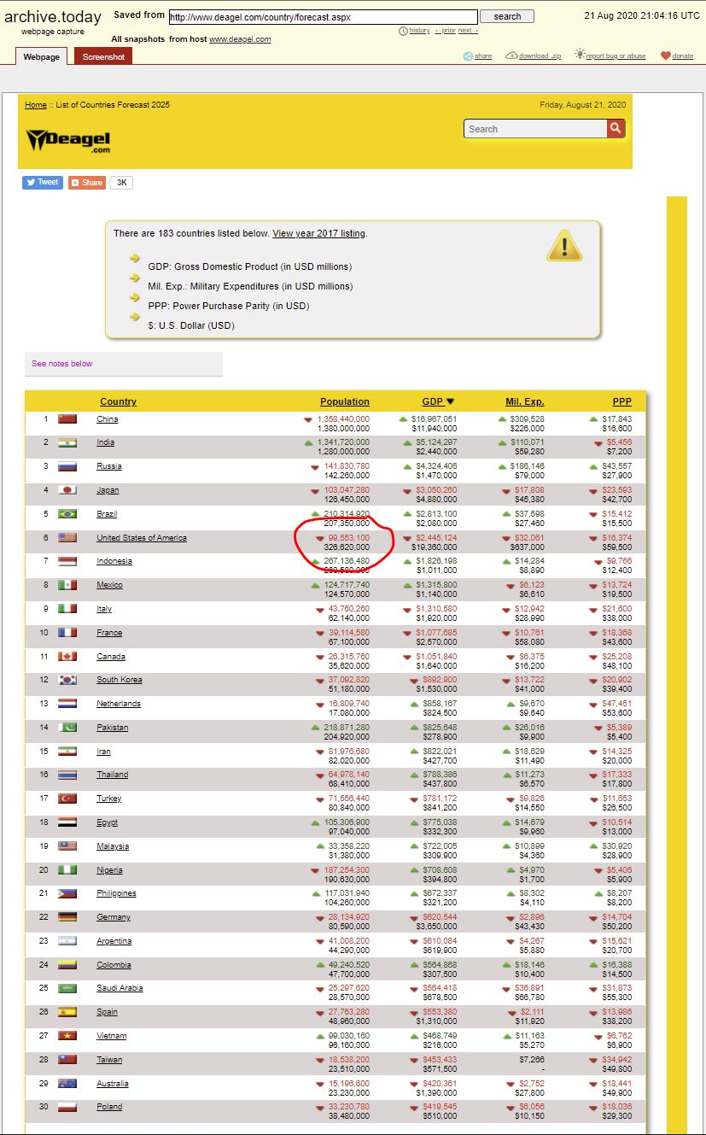Click report bug or abuse link
Image resolution: width=706 pixels, height=1135 pixels.
click(610, 56)
